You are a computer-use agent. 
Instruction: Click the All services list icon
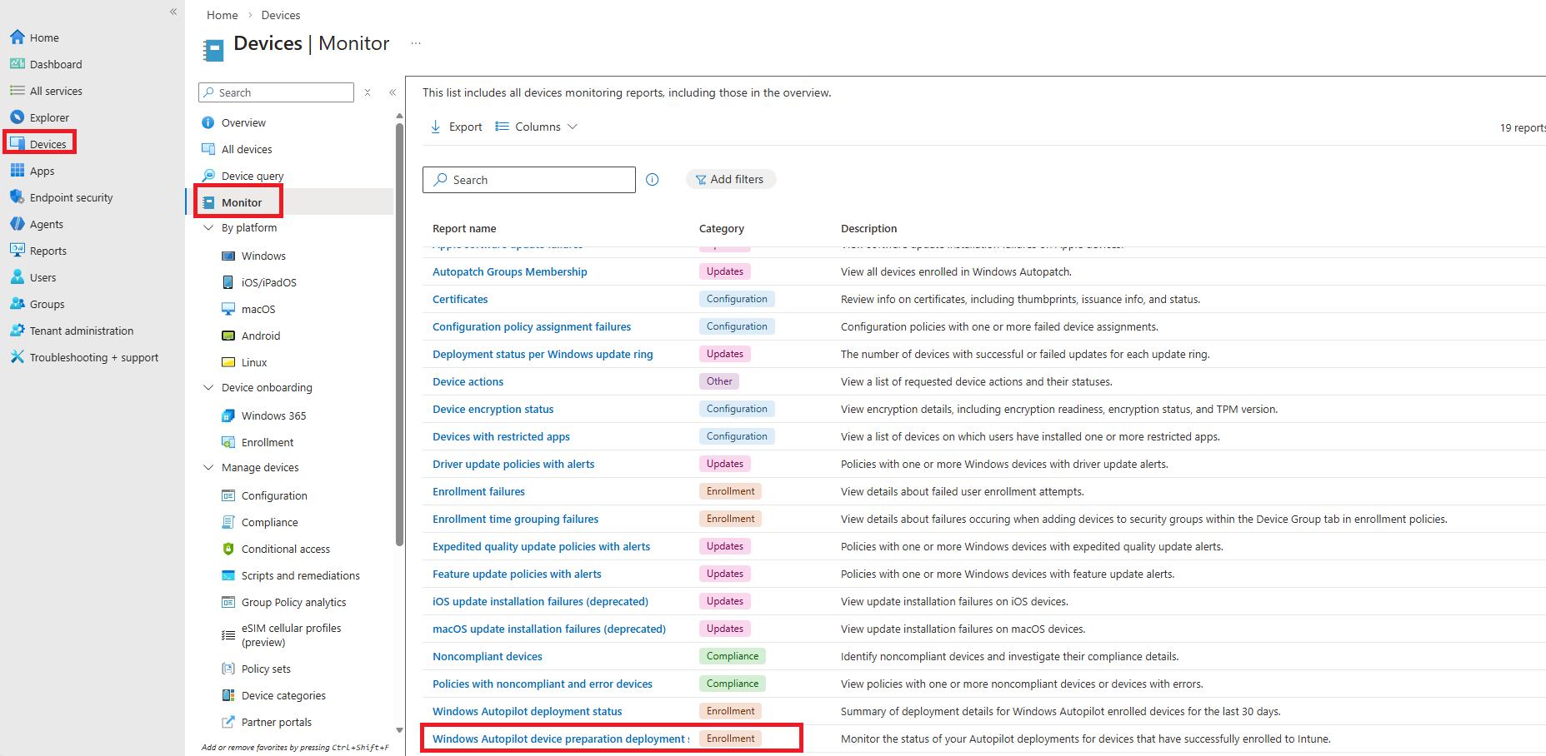tap(18, 91)
